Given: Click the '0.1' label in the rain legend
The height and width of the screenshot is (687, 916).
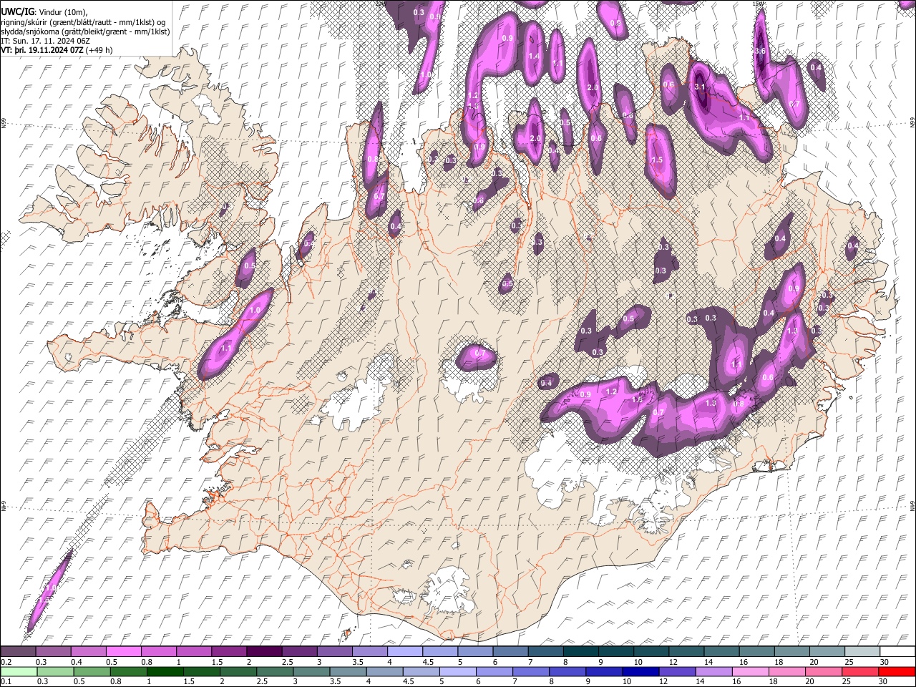Looking at the screenshot, I should 6,681.
